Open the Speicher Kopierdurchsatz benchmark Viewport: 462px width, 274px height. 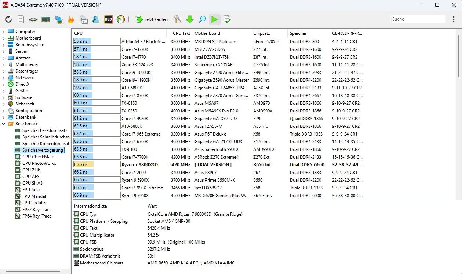coord(46,144)
